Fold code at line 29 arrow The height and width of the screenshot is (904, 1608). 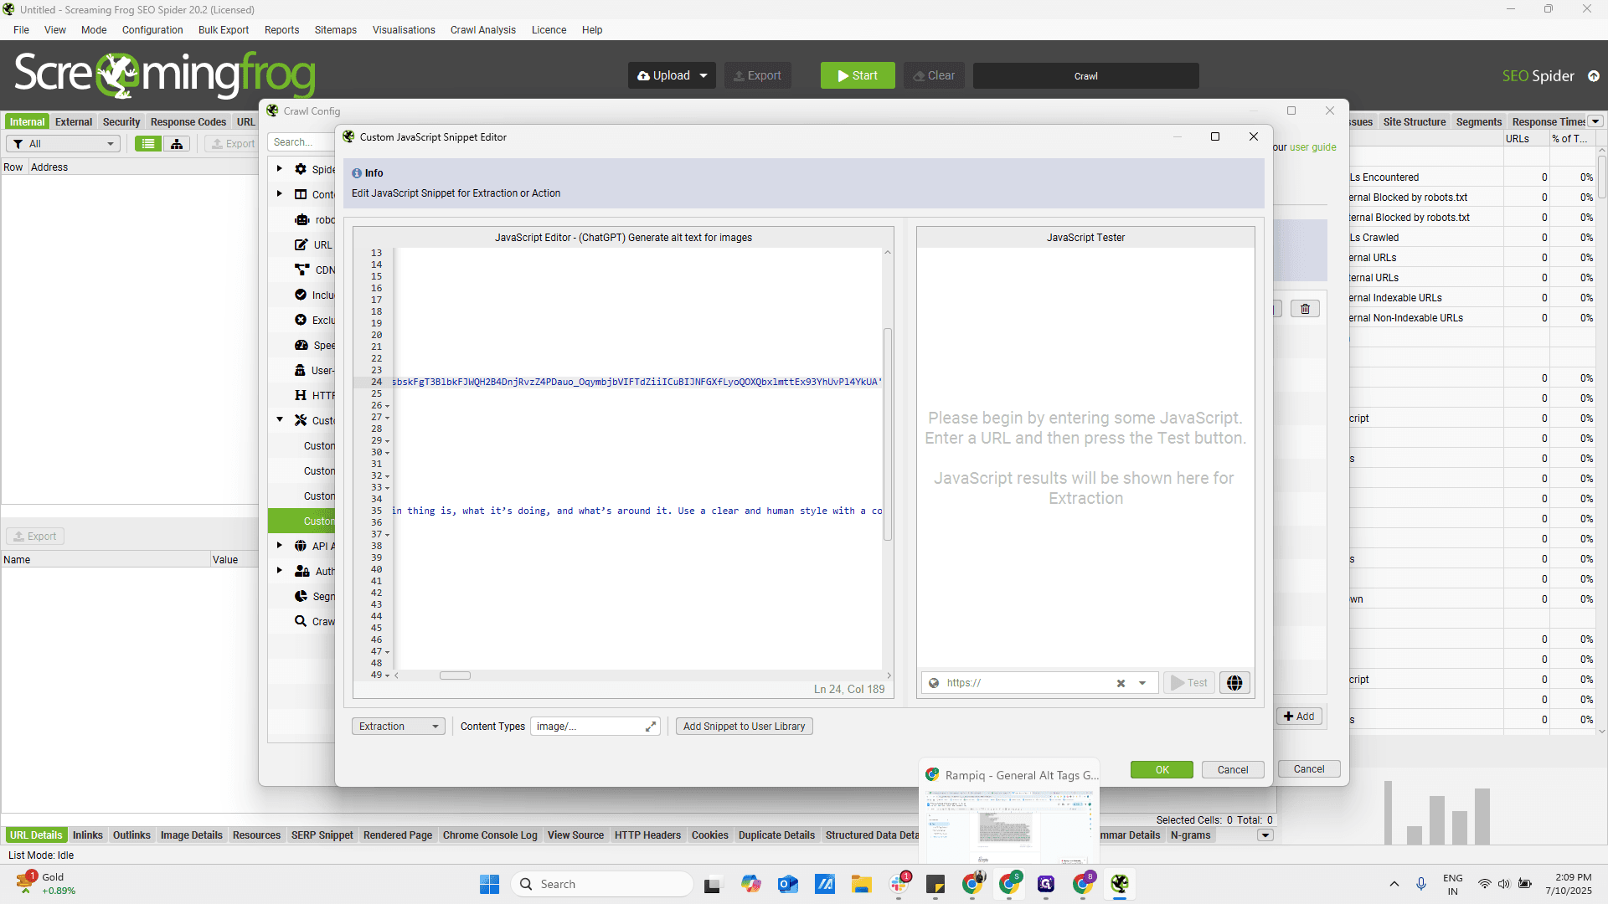(x=388, y=441)
